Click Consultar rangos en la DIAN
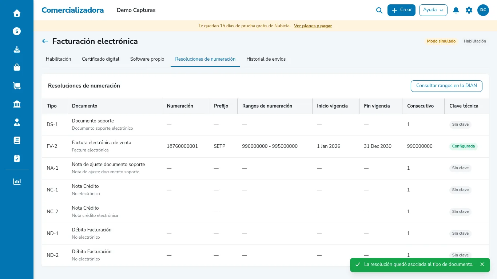Image resolution: width=497 pixels, height=279 pixels. point(446,86)
